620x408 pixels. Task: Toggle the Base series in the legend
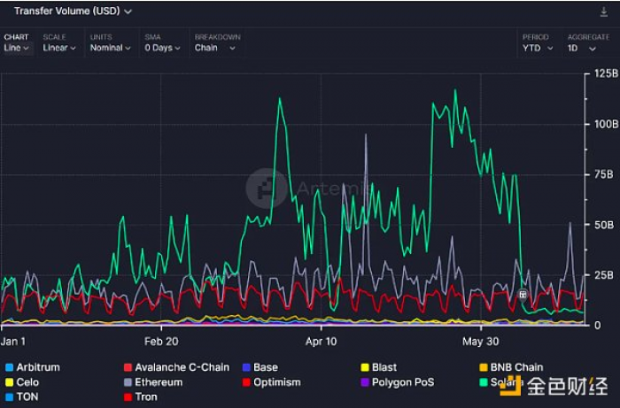click(x=260, y=367)
